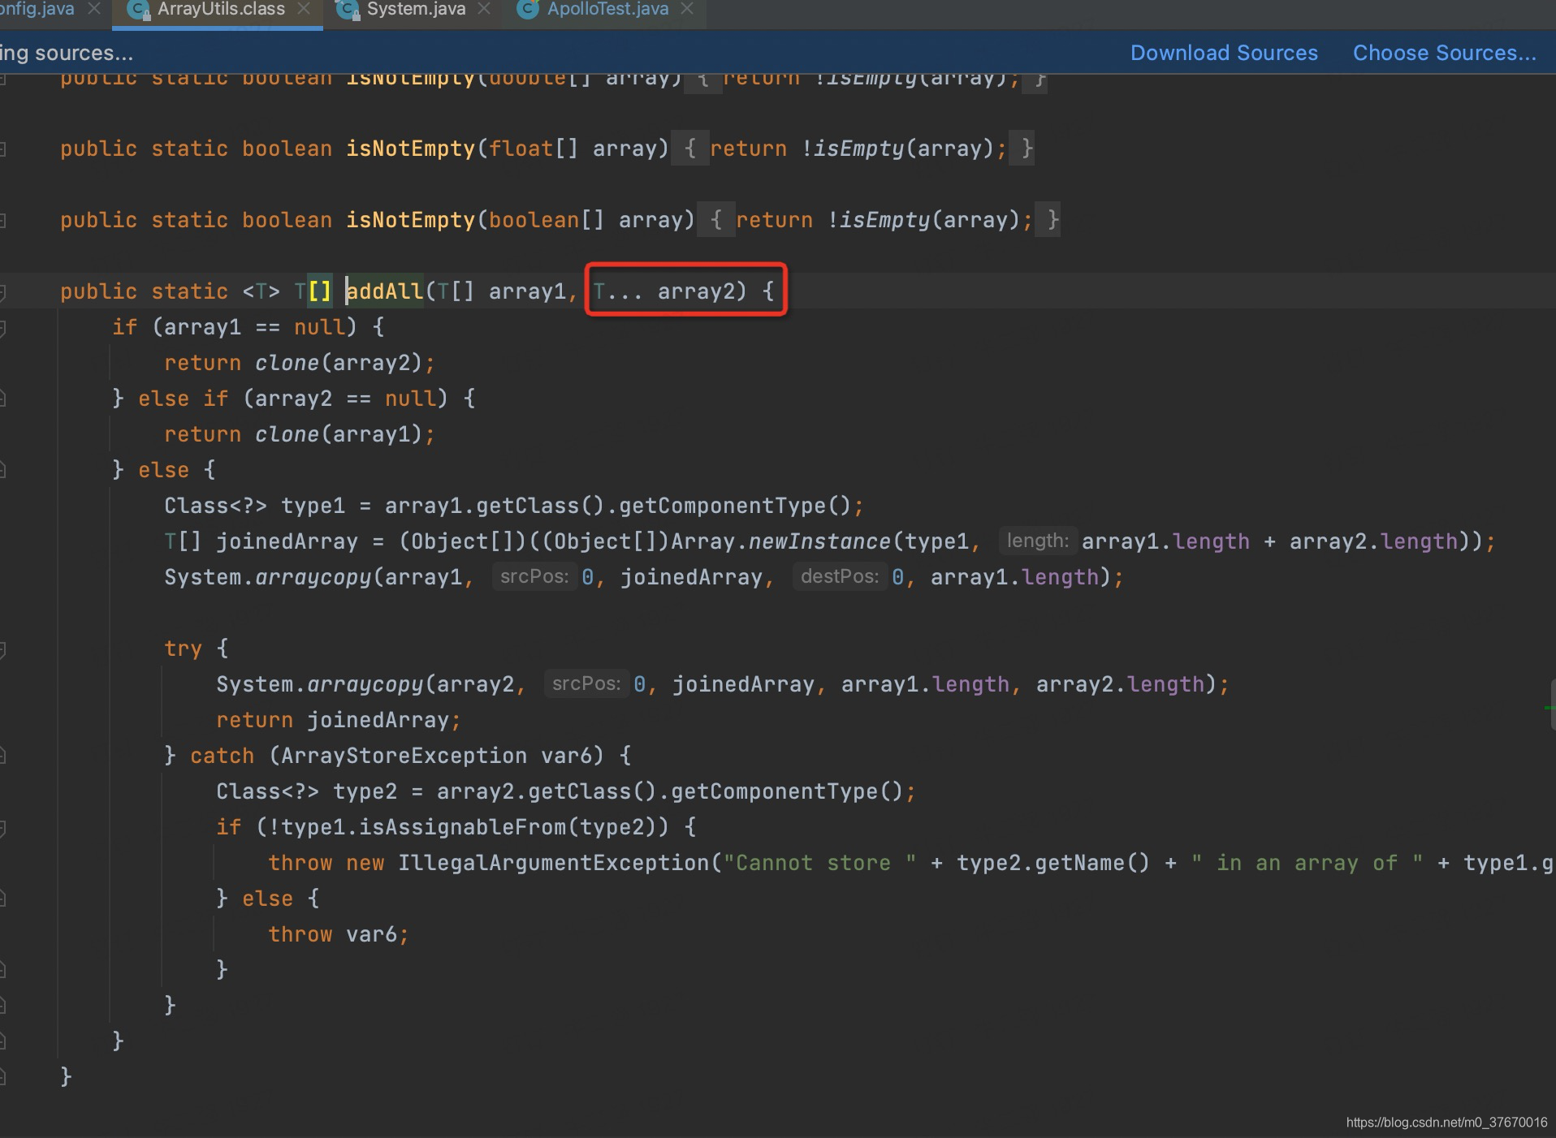
Task: Click the 'Class<?> type1' declaration
Action: coord(255,506)
